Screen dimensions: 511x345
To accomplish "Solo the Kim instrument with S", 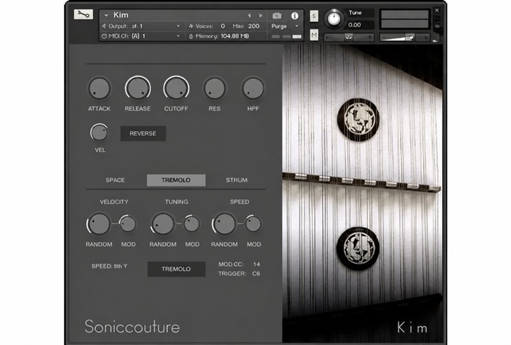I will tap(314, 16).
